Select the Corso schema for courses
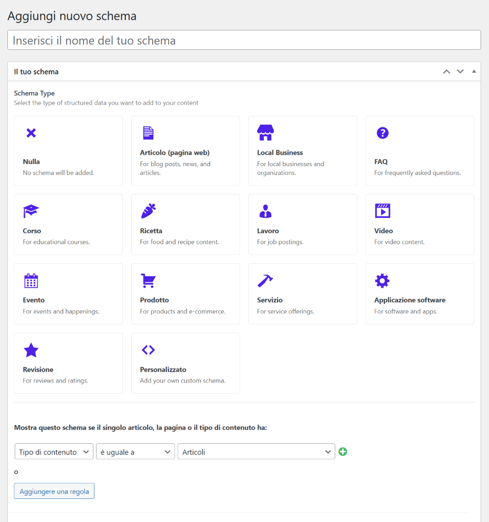489x522 pixels. pyautogui.click(x=68, y=224)
